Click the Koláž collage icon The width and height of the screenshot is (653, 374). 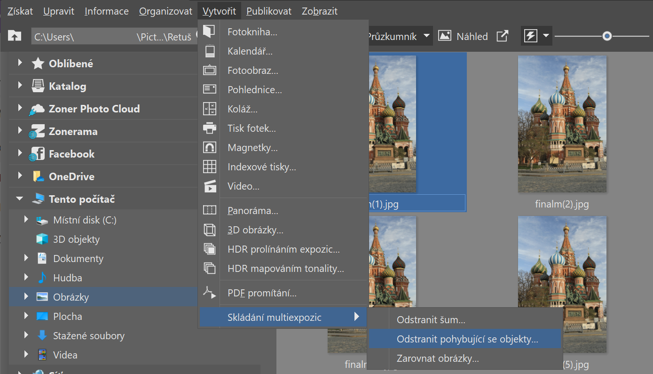pos(209,109)
